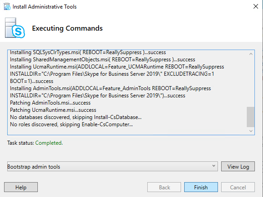This screenshot has height=197, width=263.
Task: Click the log scrollbar thumb
Action: click(x=250, y=117)
